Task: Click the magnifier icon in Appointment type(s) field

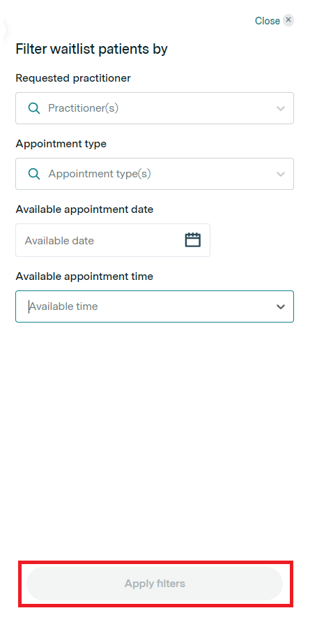Action: click(34, 174)
